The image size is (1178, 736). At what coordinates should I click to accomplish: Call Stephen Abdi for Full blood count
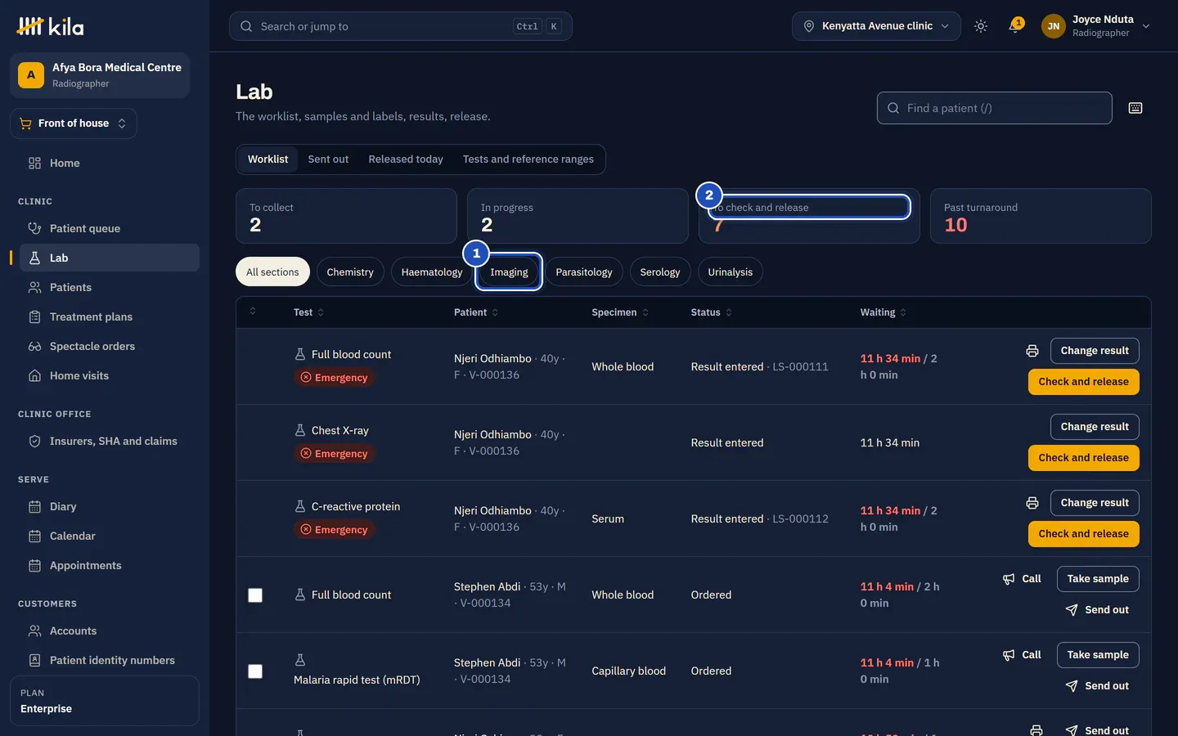point(1023,579)
